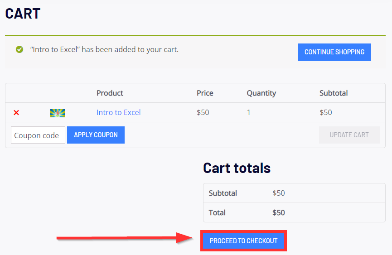Click the green success checkmark icon
392x255 pixels.
[x=19, y=49]
